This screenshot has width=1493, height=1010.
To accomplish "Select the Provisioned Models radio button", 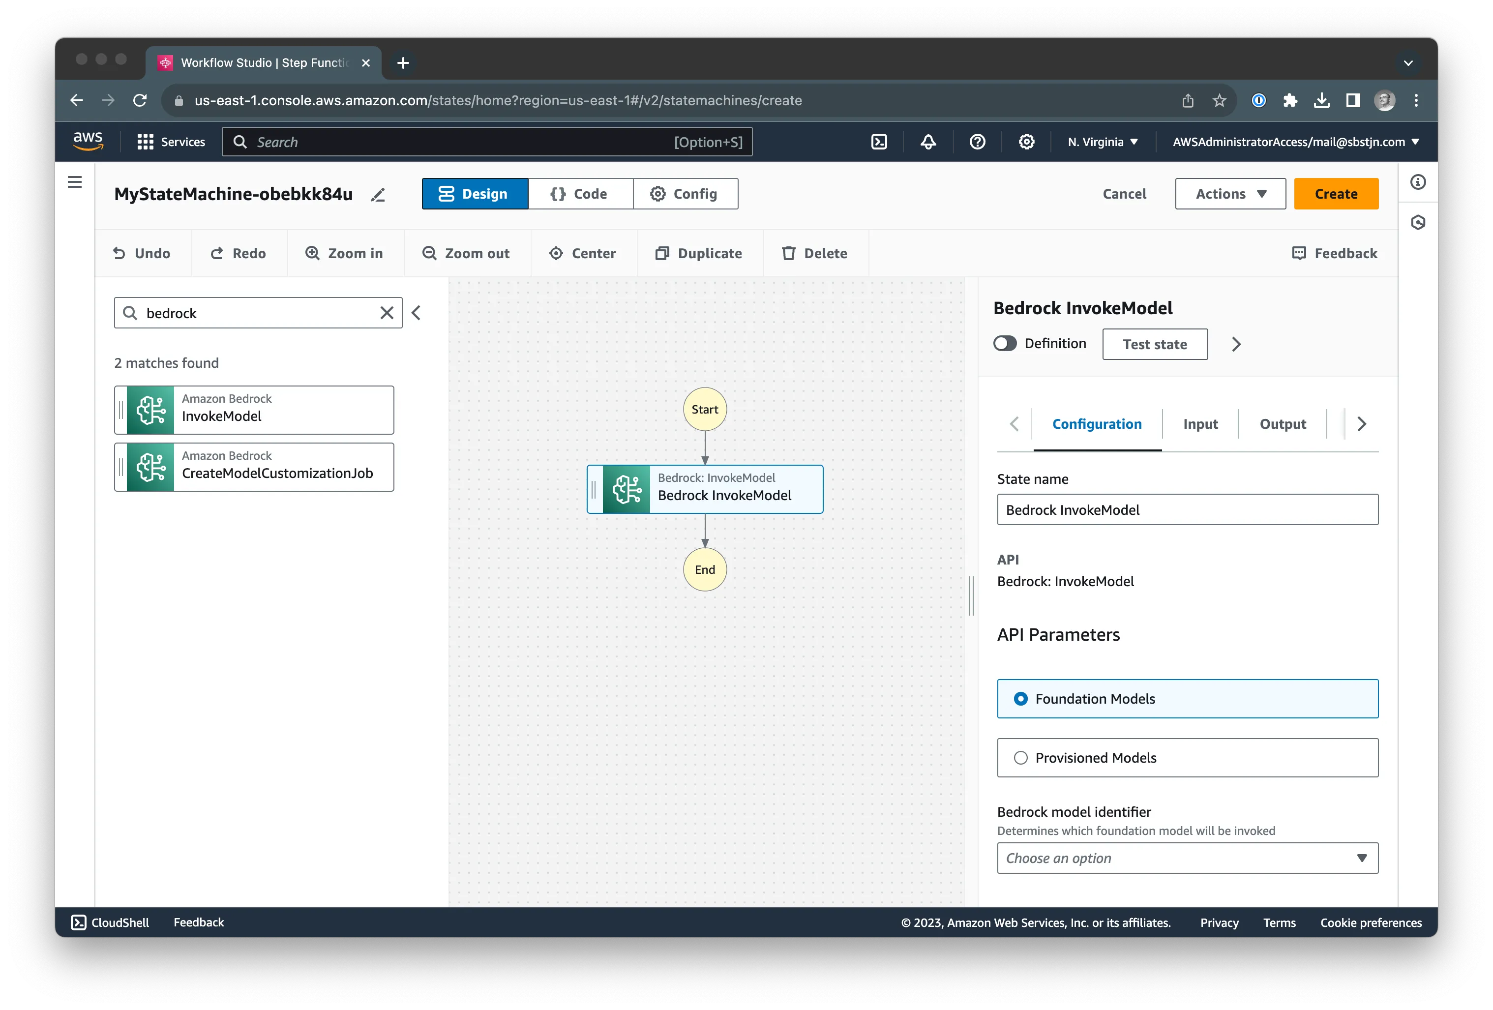I will (x=1021, y=757).
